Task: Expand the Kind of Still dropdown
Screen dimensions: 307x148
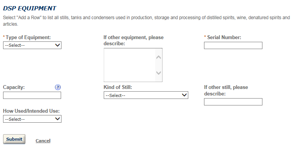Action: [x=146, y=95]
